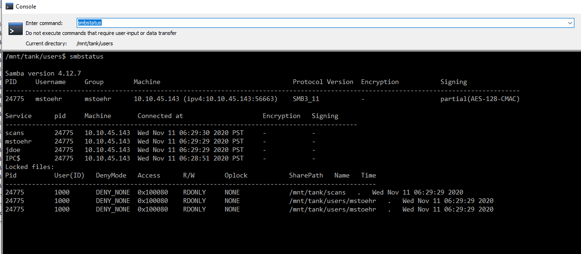Click the SMB3_11 protocol version entry

306,99
